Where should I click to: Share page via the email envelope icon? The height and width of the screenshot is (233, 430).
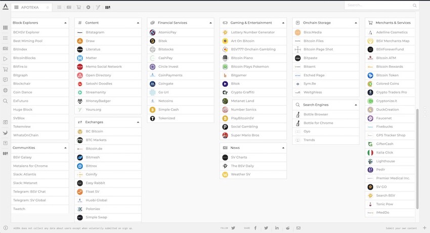[x=298, y=228]
